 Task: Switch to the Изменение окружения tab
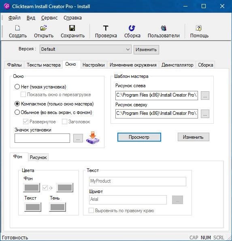(133, 65)
